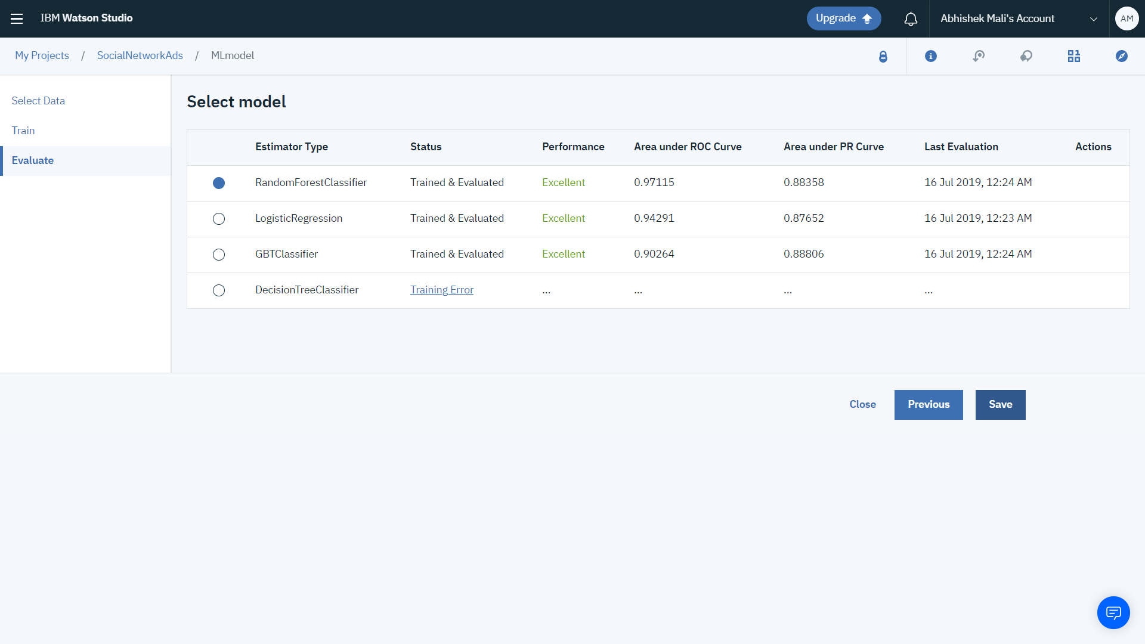Open the chat support bubble
The width and height of the screenshot is (1145, 644).
(1113, 612)
